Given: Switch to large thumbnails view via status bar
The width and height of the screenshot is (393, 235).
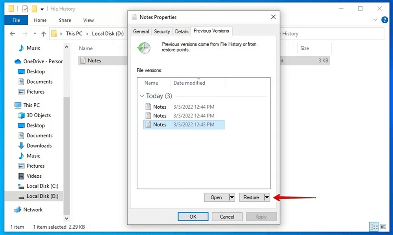Looking at the screenshot, I should pyautogui.click(x=383, y=227).
